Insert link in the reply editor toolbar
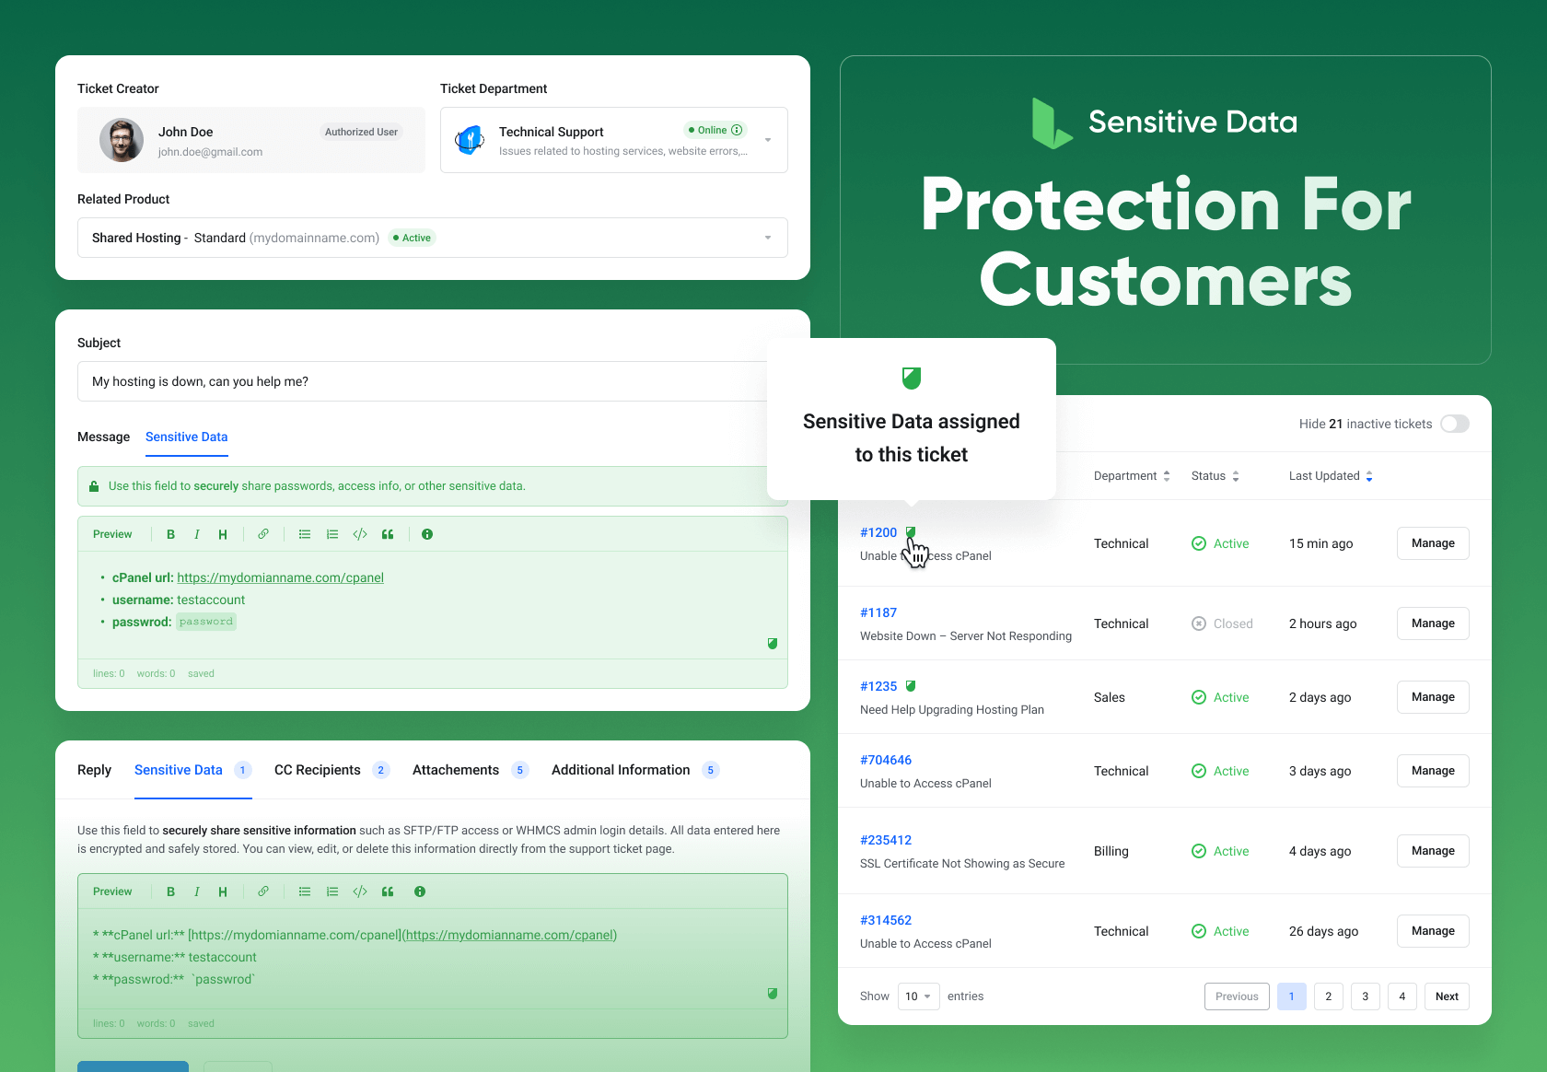Screen dimensions: 1547x1072 coord(263,891)
